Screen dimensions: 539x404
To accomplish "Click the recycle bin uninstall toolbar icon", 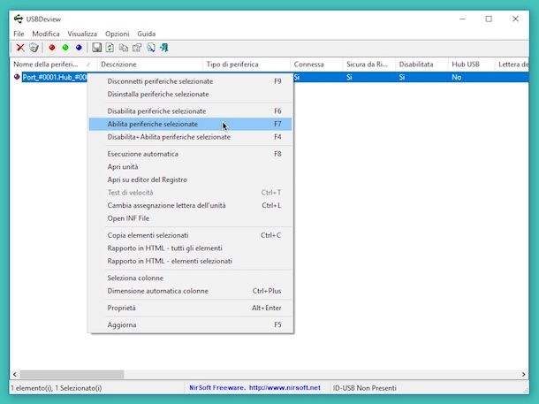I will (x=34, y=48).
